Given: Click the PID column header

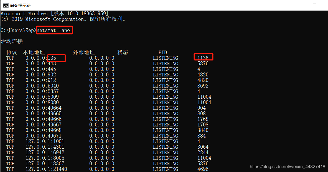Looking at the screenshot, I should [163, 53].
